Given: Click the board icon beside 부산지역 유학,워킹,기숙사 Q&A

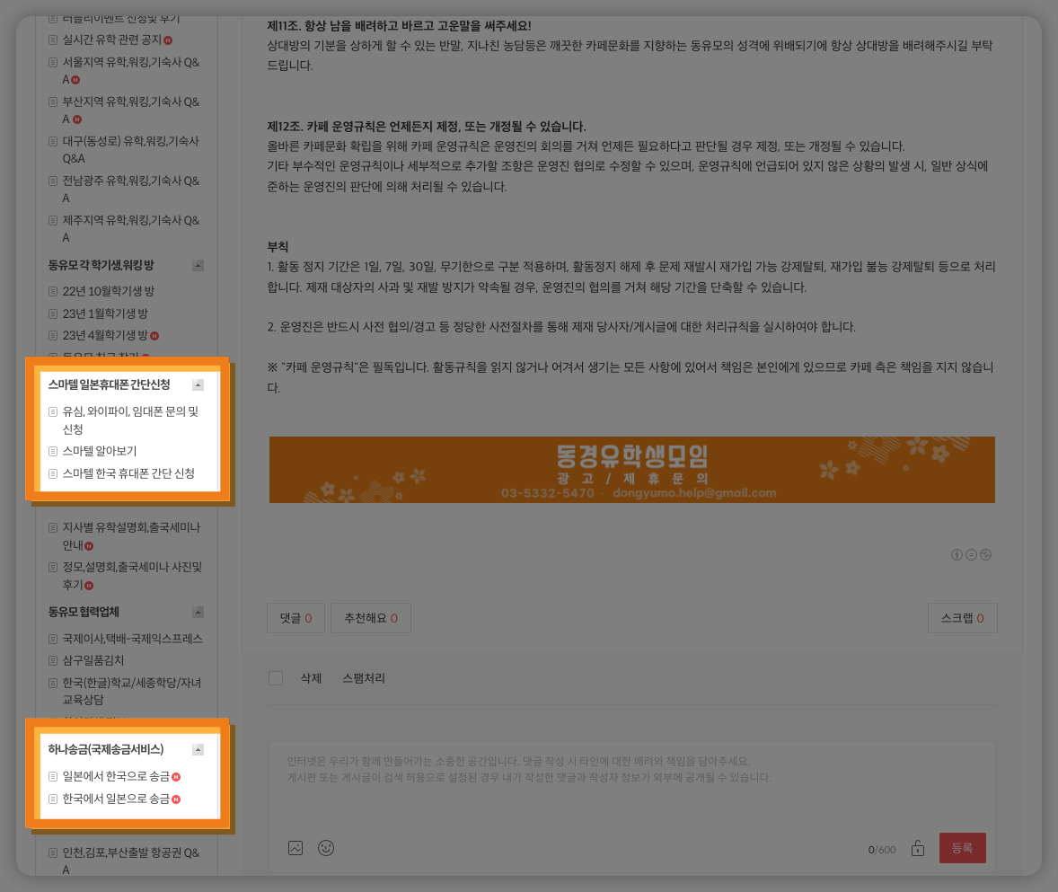Looking at the screenshot, I should (x=53, y=102).
